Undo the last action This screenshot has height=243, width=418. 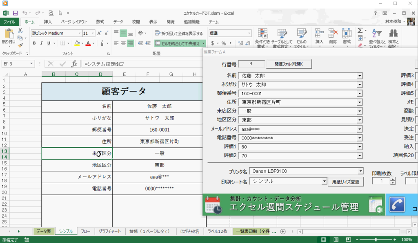[x=24, y=13]
